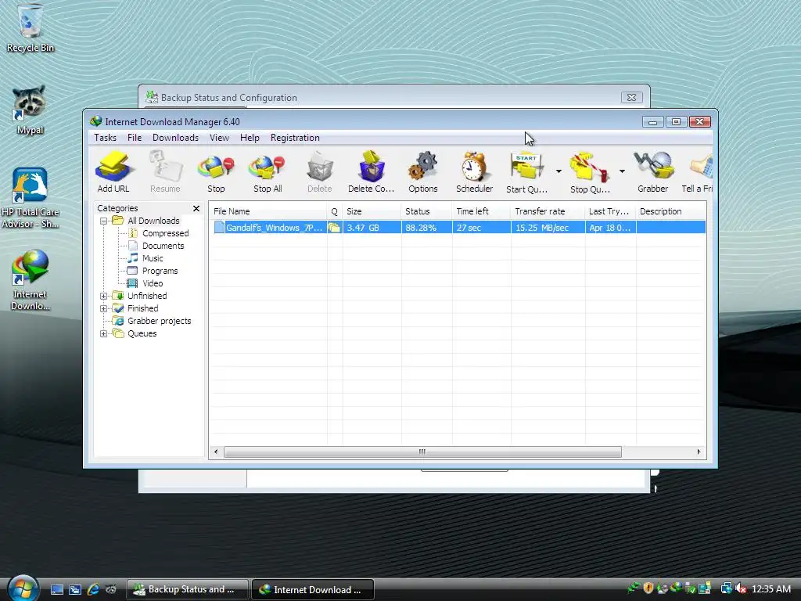The image size is (801, 601).
Task: Select Internet Download Manager desktop shortcut
Action: [31, 279]
